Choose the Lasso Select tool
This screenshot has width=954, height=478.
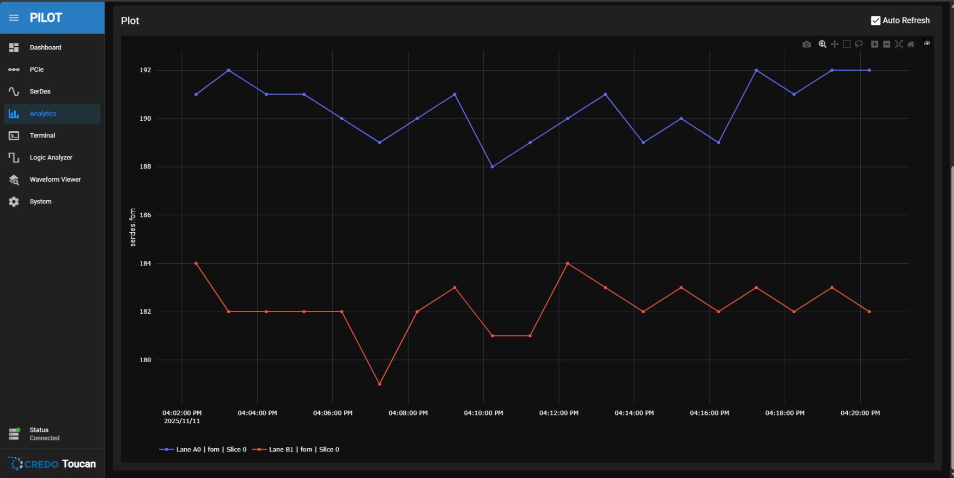tap(859, 44)
